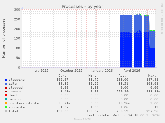Click the 100 y-axis tick label
This screenshot has height=123, width=165.
[17, 48]
